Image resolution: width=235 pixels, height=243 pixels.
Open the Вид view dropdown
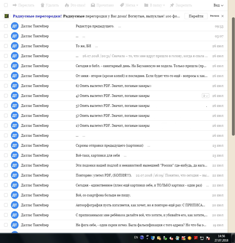(x=218, y=5)
